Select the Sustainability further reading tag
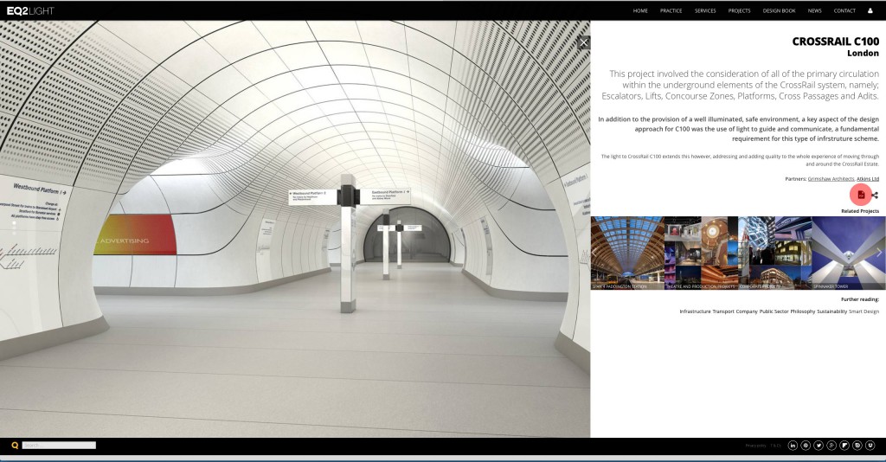This screenshot has width=886, height=462. coord(831,311)
